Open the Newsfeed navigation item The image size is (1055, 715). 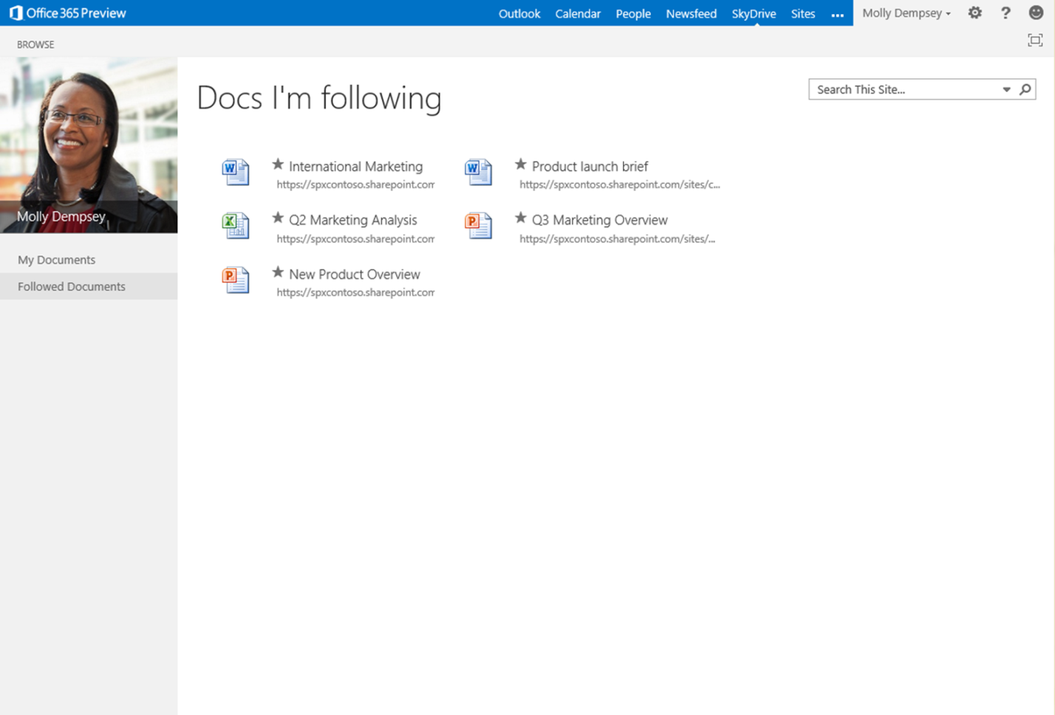pyautogui.click(x=691, y=13)
